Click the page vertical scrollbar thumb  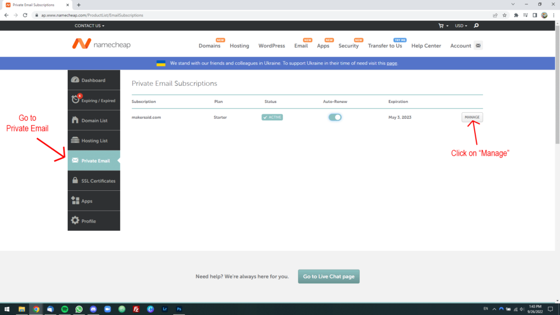pyautogui.click(x=557, y=84)
